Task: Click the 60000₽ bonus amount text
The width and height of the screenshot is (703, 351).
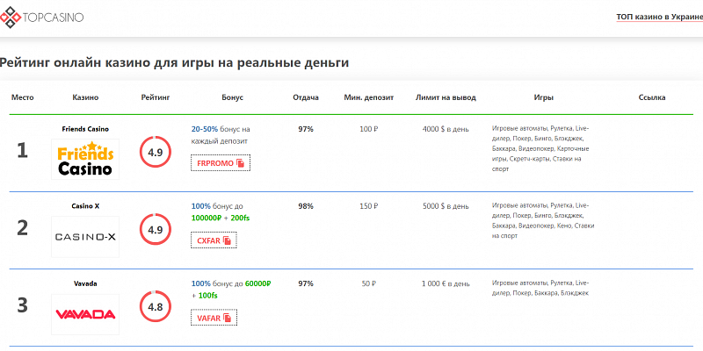Action: pos(258,283)
